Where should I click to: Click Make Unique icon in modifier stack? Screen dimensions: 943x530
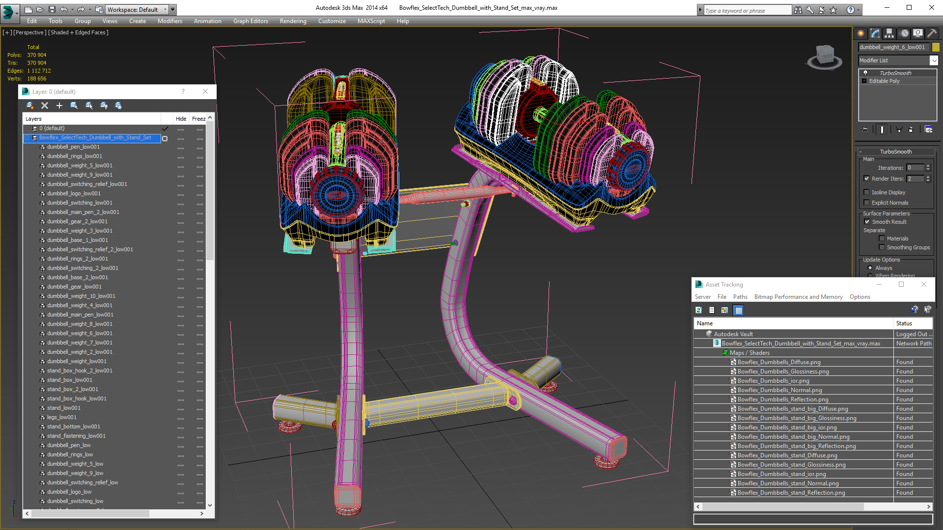click(x=899, y=130)
